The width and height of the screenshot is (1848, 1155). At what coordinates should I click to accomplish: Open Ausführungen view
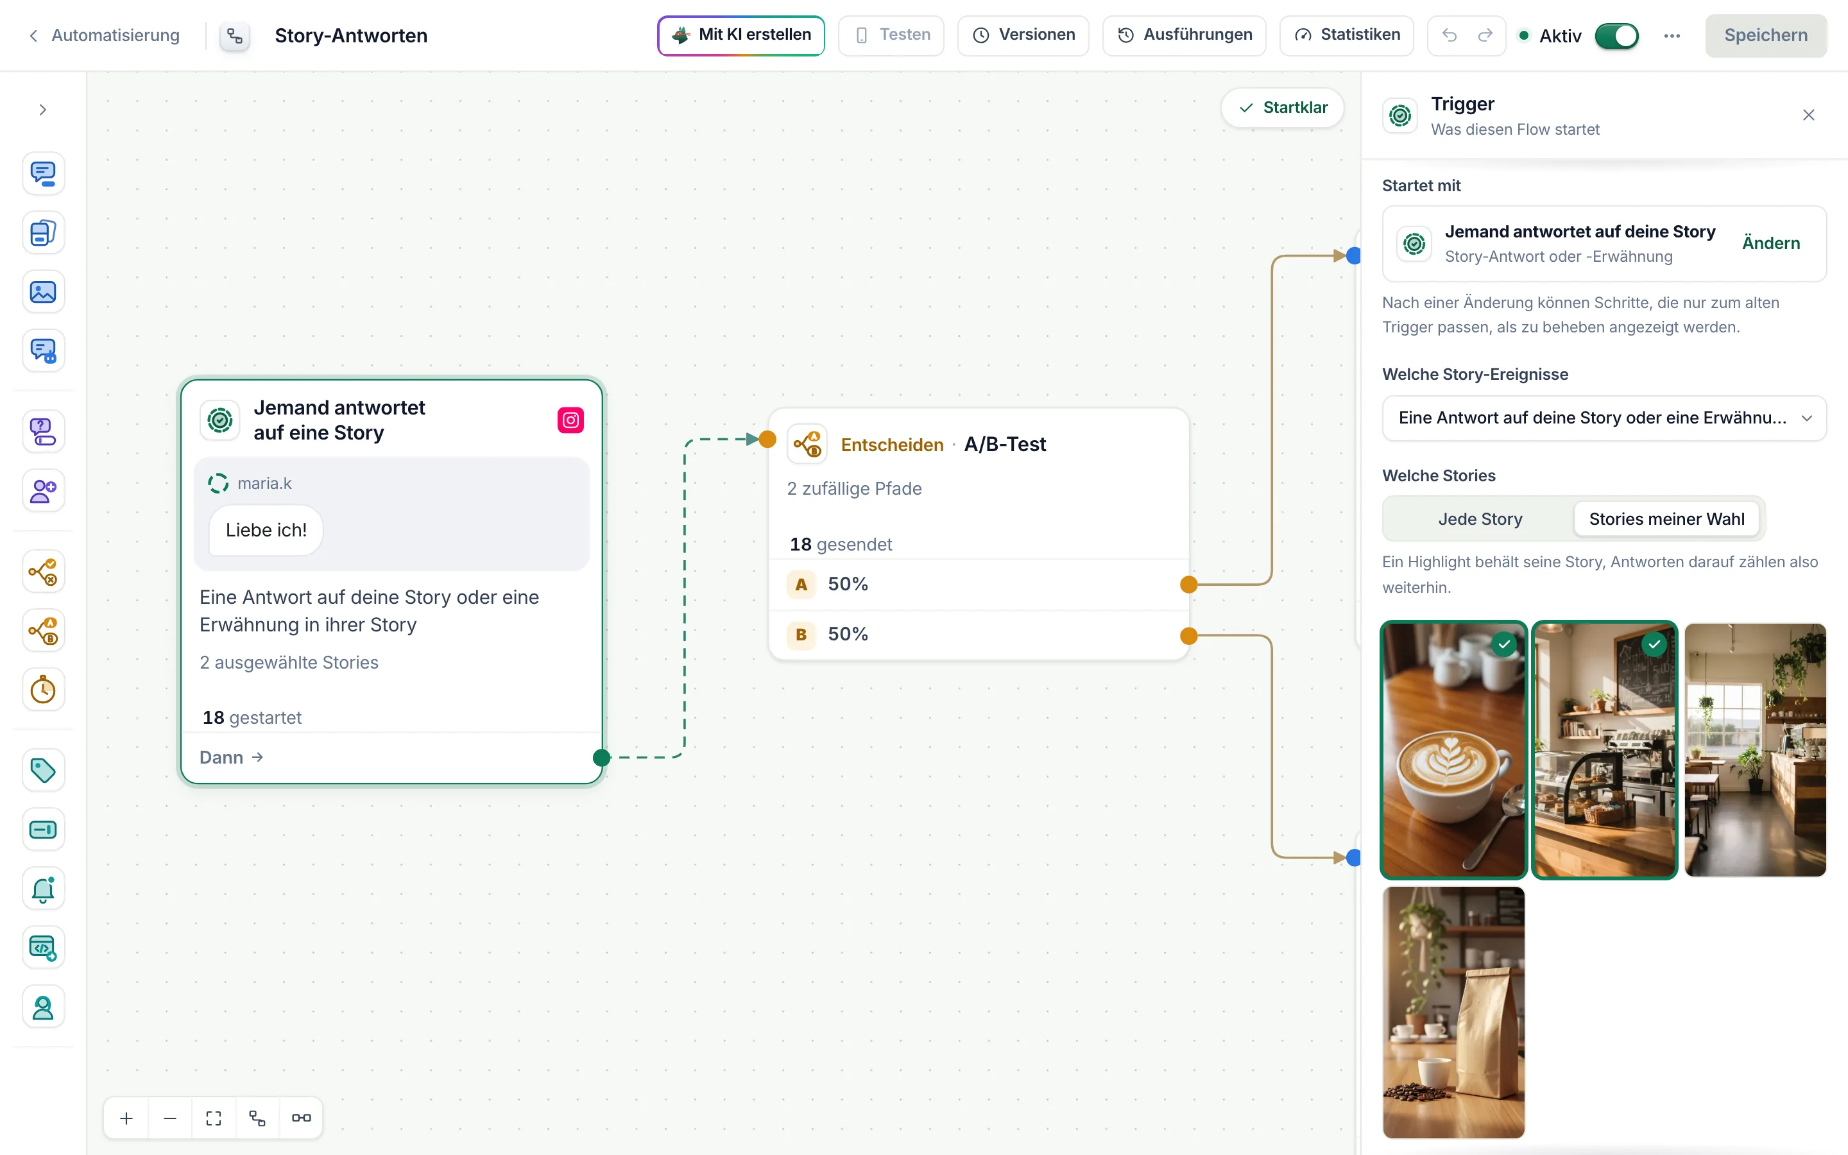click(x=1185, y=35)
